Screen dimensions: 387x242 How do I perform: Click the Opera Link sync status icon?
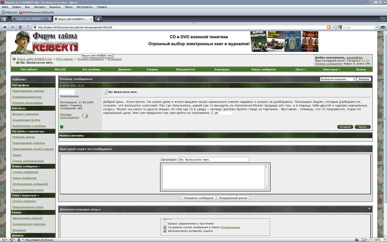tap(3, 240)
